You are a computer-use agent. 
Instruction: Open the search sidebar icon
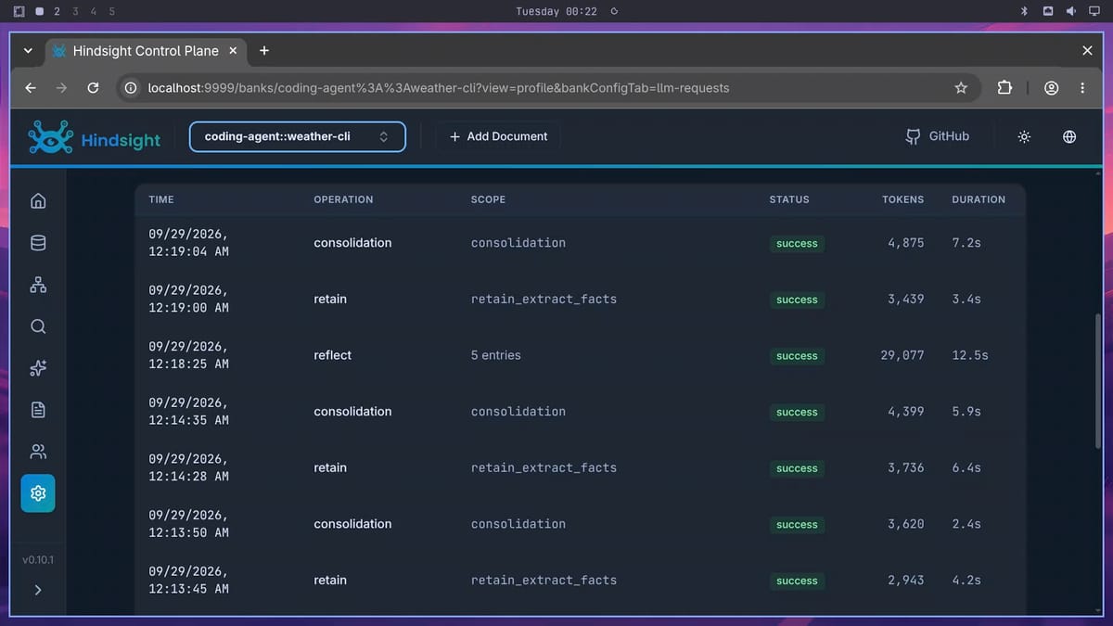coord(38,326)
